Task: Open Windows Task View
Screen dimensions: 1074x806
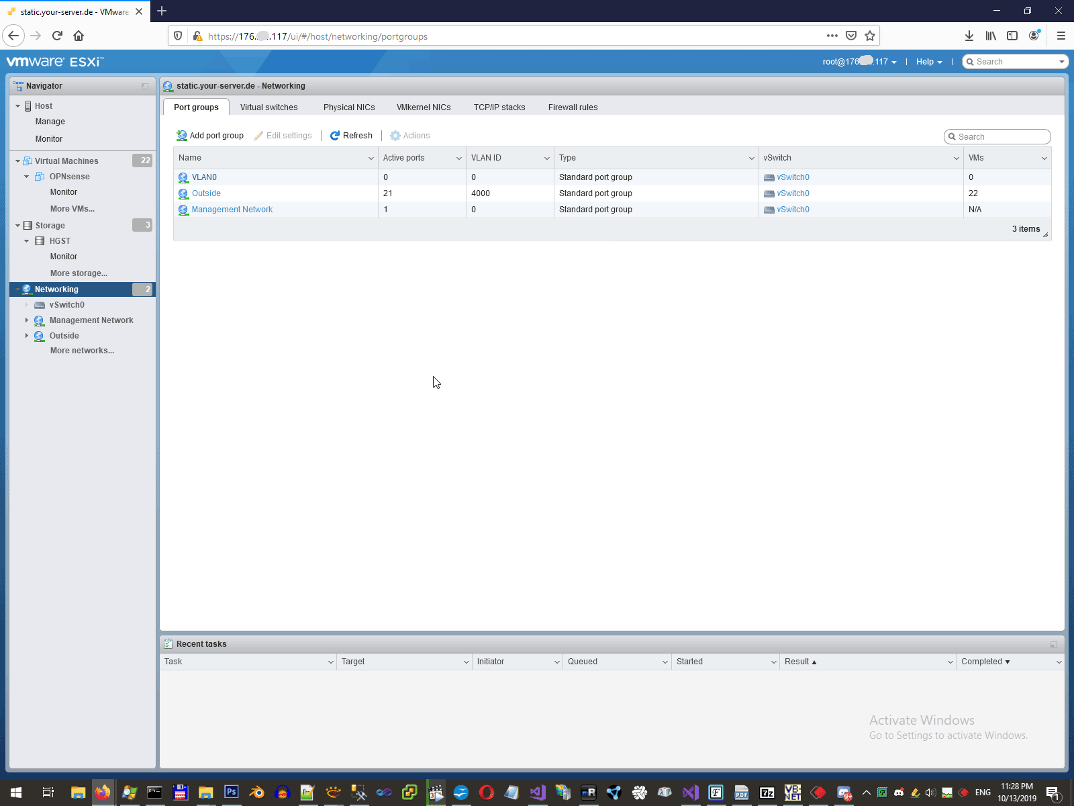Action: coord(48,793)
